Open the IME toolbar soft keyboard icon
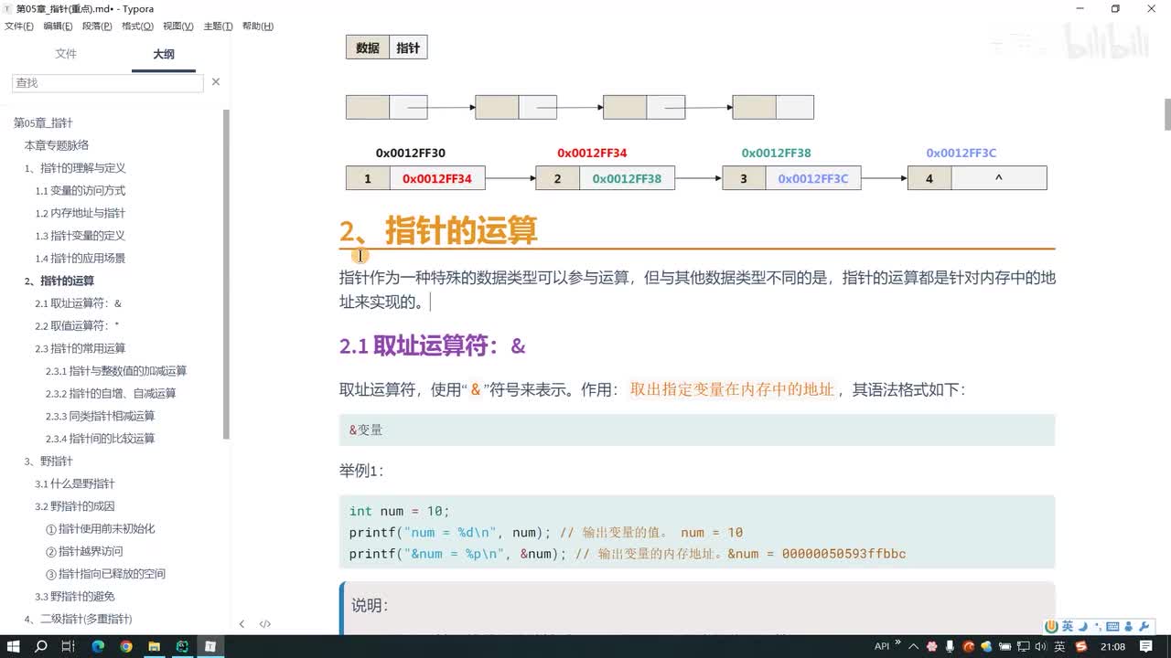 1112,627
